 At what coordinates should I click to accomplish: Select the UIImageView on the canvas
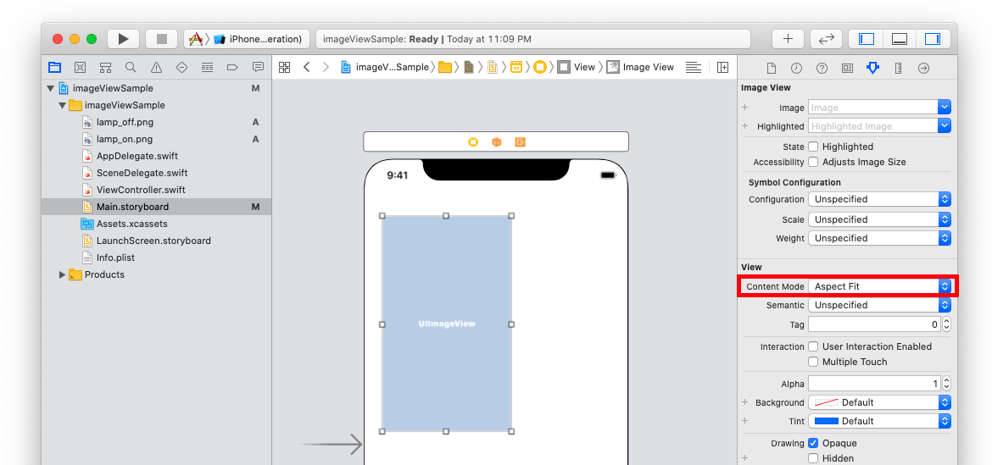click(x=447, y=324)
